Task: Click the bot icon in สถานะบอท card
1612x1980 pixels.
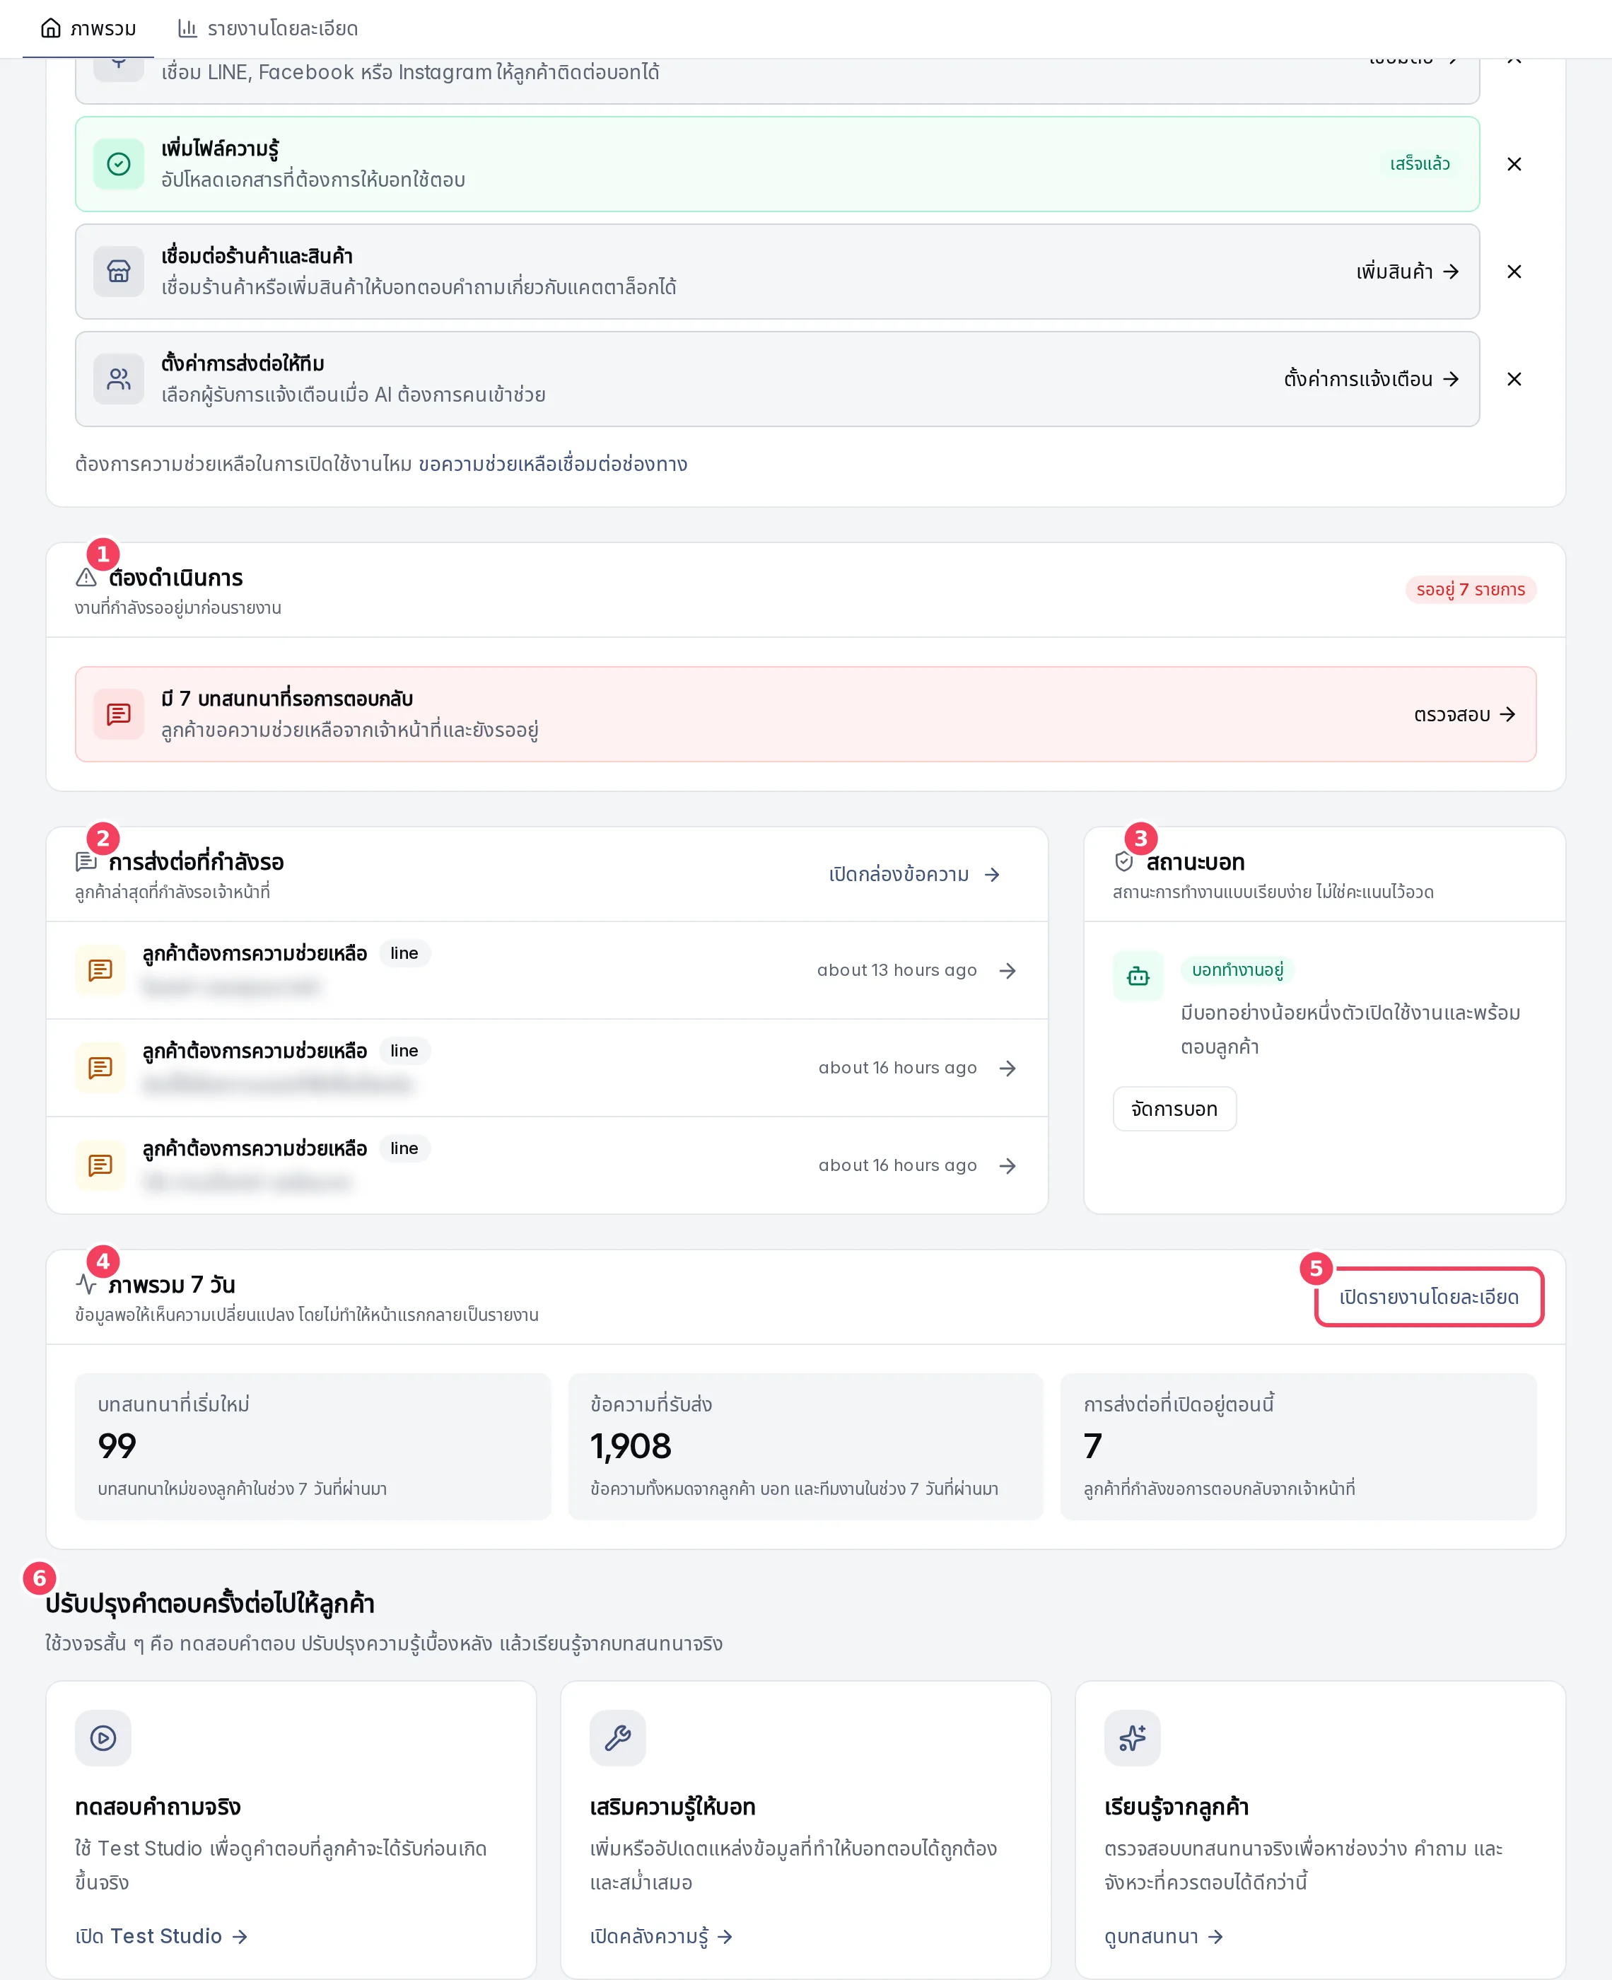Action: tap(1138, 976)
